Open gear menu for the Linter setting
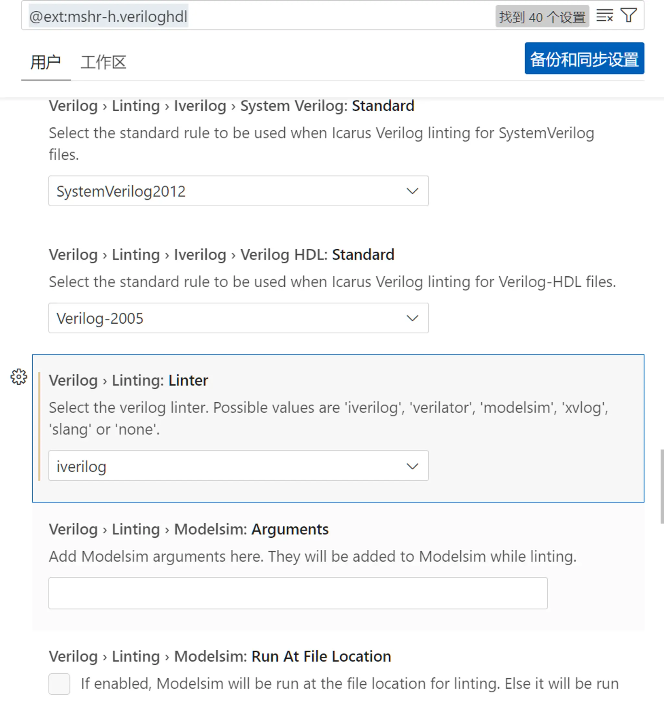This screenshot has height=707, width=664. pyautogui.click(x=18, y=377)
